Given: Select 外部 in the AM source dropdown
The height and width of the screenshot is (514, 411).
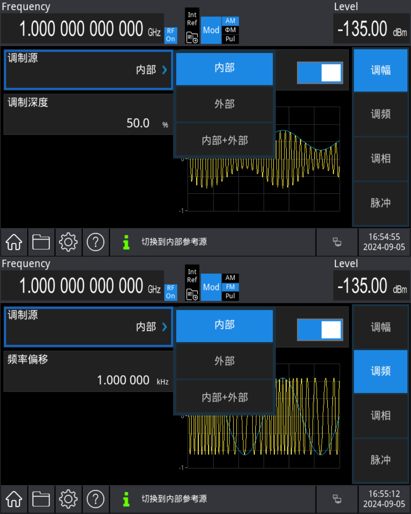Looking at the screenshot, I should (x=224, y=104).
